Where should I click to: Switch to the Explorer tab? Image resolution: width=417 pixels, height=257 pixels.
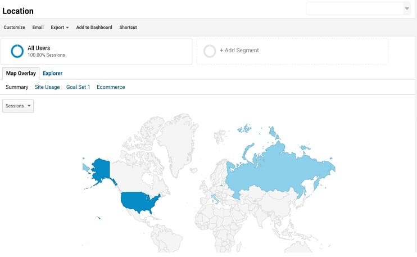tap(52, 73)
